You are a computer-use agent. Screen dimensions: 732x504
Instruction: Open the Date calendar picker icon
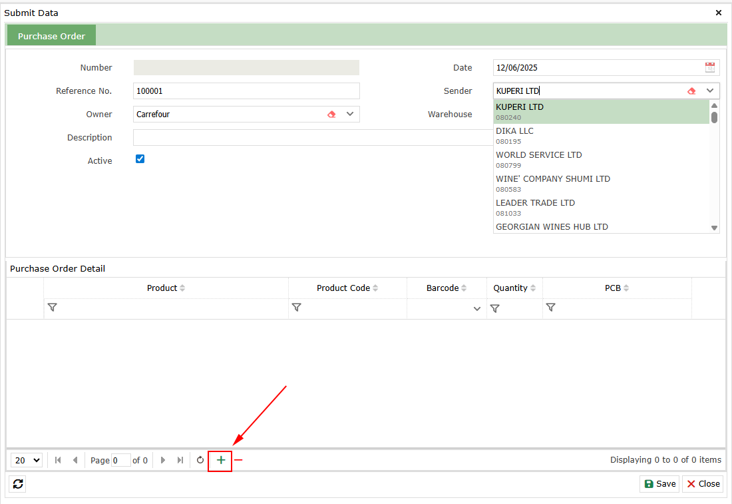coord(710,67)
